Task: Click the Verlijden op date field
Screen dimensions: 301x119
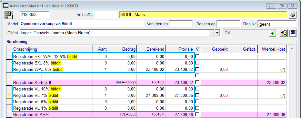Action: coord(181,24)
